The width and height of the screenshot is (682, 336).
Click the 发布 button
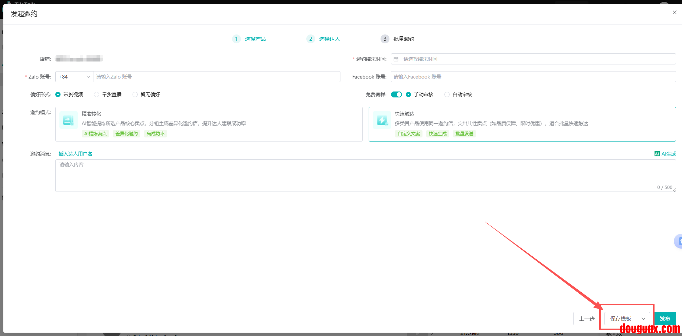coord(665,319)
